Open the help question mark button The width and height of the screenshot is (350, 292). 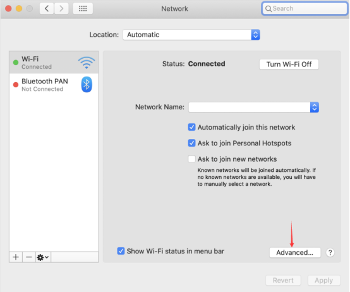click(330, 252)
